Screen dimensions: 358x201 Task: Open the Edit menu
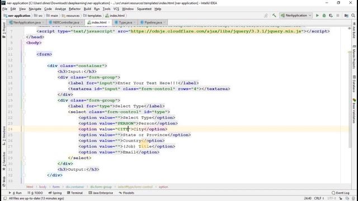[13, 9]
